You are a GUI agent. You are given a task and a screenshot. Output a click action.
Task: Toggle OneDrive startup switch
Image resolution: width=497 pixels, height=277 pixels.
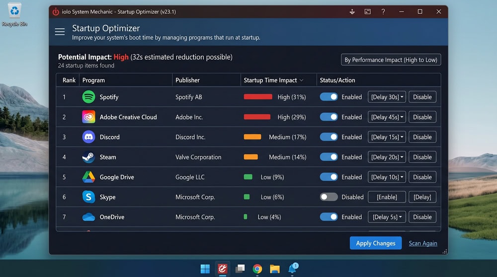pyautogui.click(x=329, y=217)
